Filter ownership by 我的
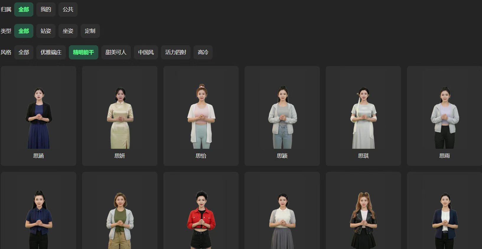Viewport: 482px width, 249px height. click(46, 9)
